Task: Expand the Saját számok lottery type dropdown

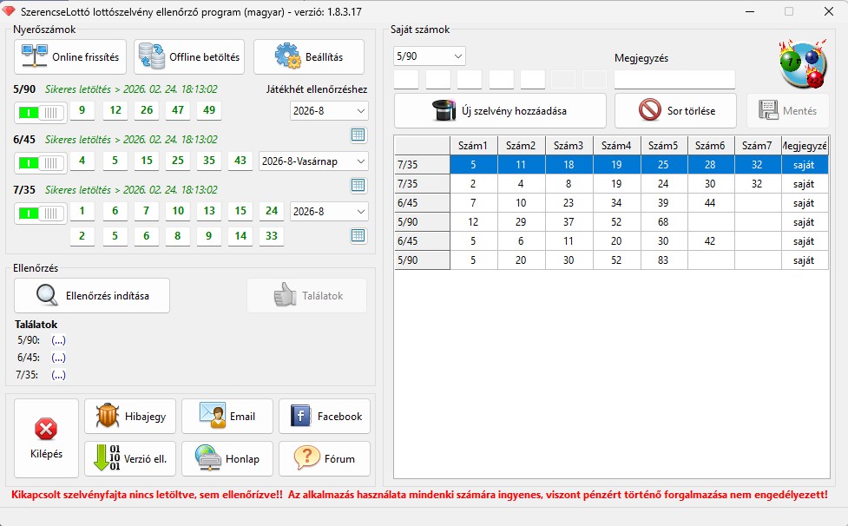Action: pos(430,56)
